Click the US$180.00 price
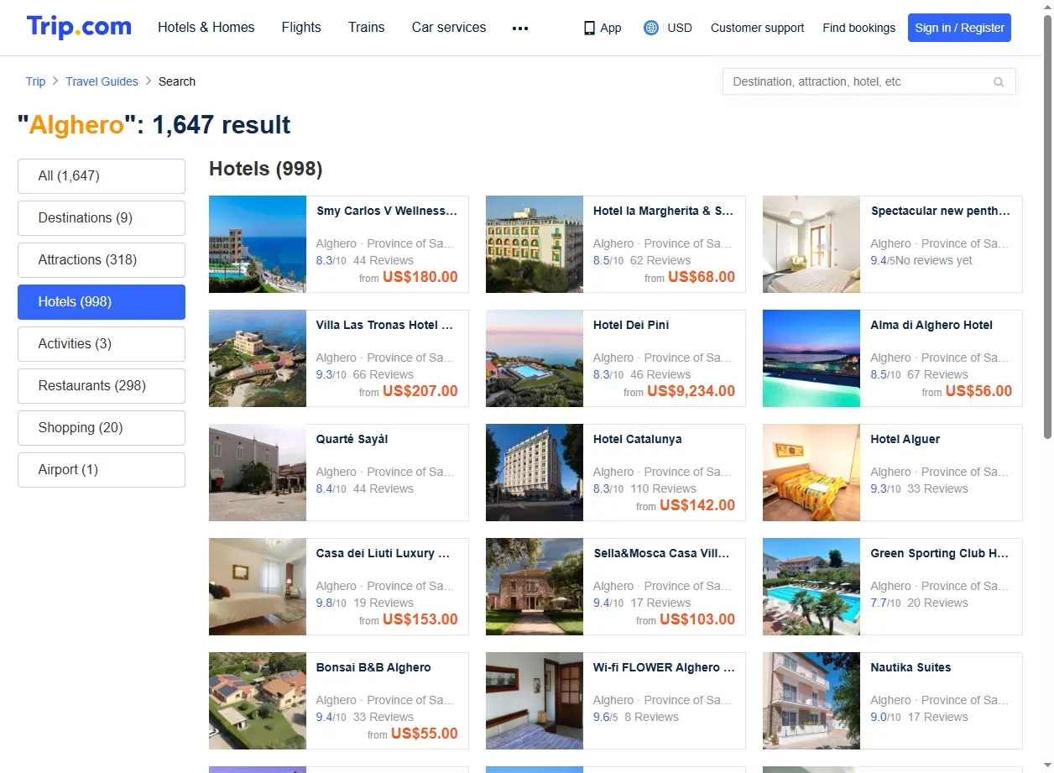 click(420, 277)
